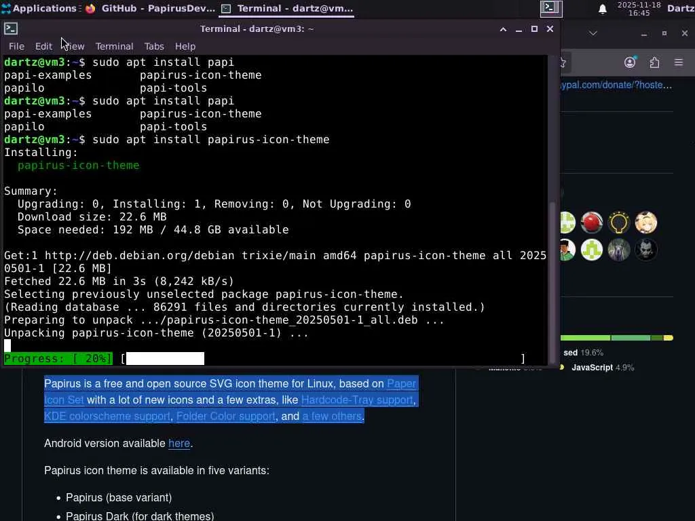Screen dimensions: 695x521
Task: Close the Firefox window
Action: pyautogui.click(x=684, y=33)
